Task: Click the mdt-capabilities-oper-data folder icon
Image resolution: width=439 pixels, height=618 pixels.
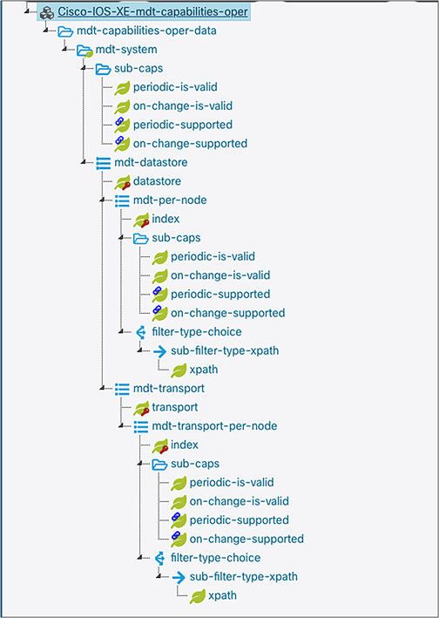Action: point(65,31)
